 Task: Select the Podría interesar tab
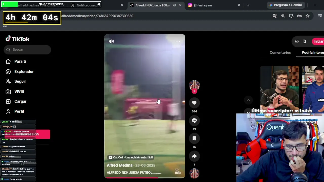point(313,52)
